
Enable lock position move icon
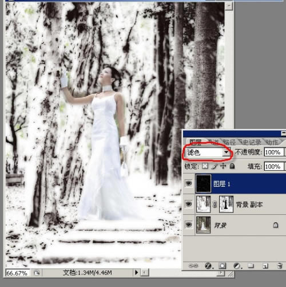(223, 166)
